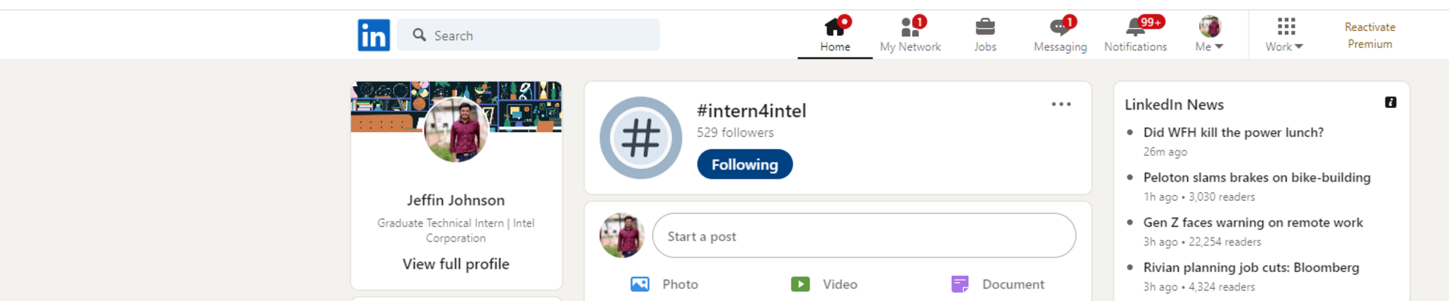The image size is (1449, 301).
Task: Click the Photo upload icon
Action: click(x=640, y=284)
